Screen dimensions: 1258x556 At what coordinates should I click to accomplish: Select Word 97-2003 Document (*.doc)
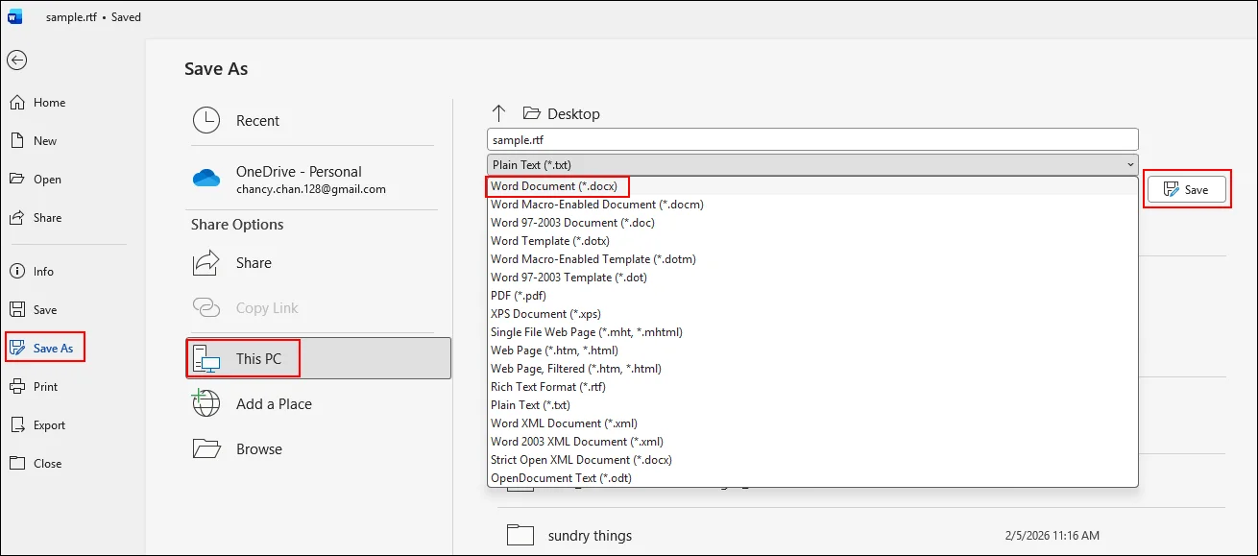(812, 223)
